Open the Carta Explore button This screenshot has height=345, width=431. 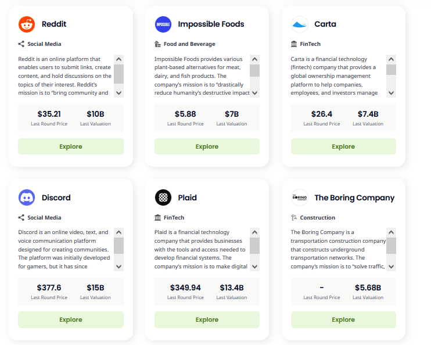coord(343,146)
